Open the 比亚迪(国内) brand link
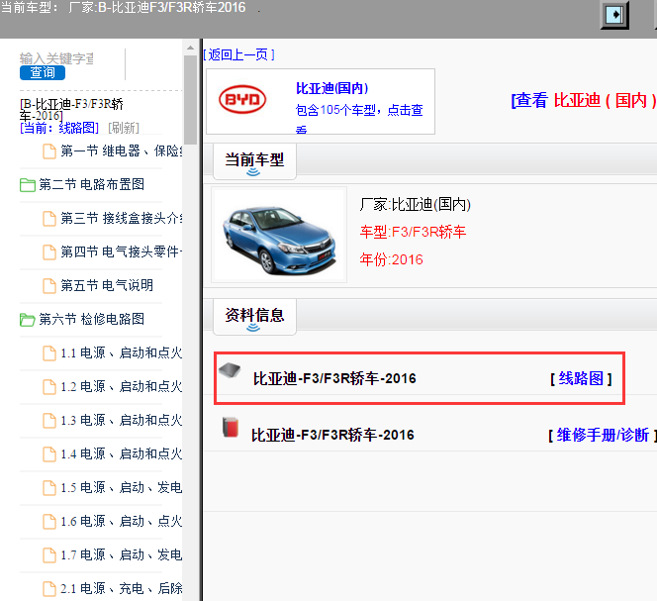The width and height of the screenshot is (657, 601). pos(331,88)
